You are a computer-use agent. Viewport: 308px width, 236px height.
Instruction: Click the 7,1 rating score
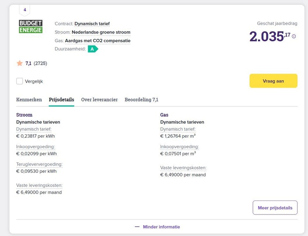click(28, 63)
